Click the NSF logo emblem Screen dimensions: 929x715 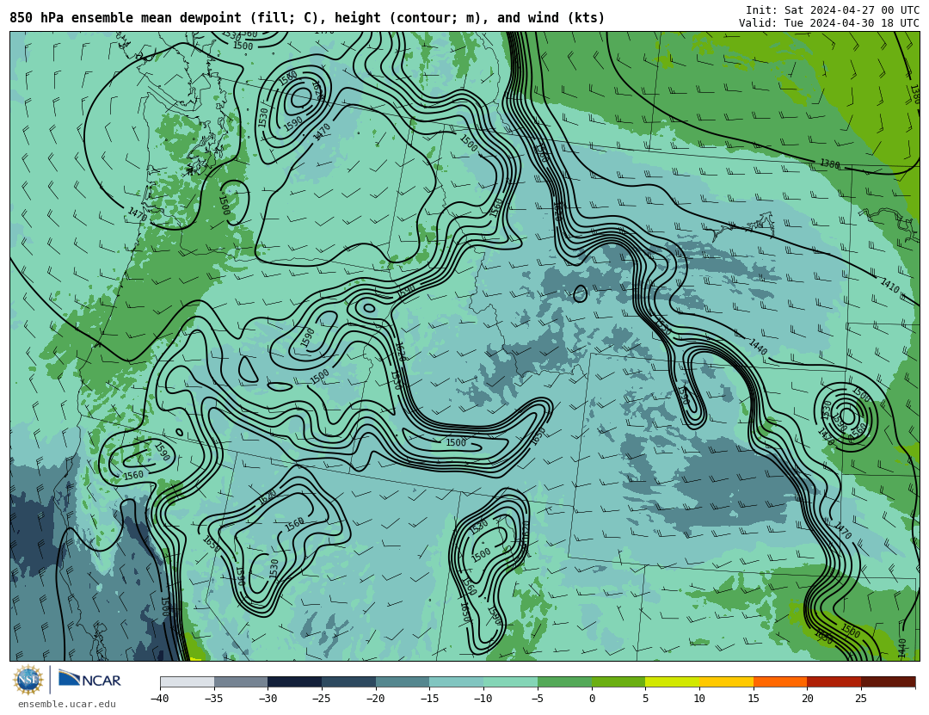point(28,680)
